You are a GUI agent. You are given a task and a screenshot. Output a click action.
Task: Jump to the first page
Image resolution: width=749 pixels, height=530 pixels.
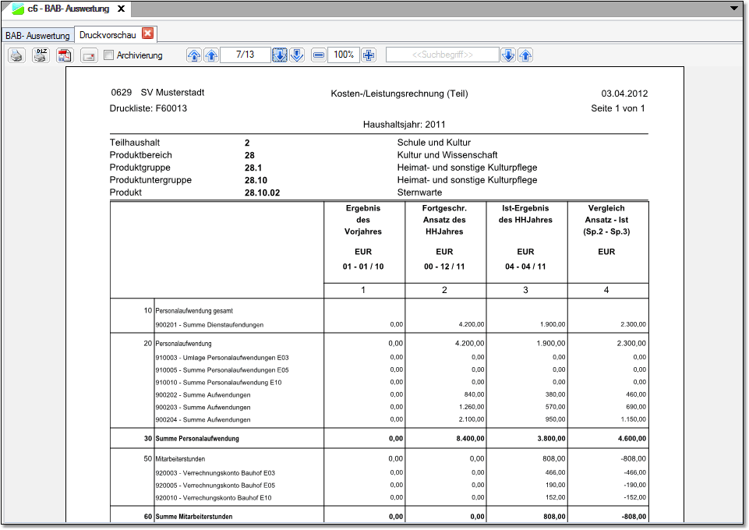click(193, 55)
